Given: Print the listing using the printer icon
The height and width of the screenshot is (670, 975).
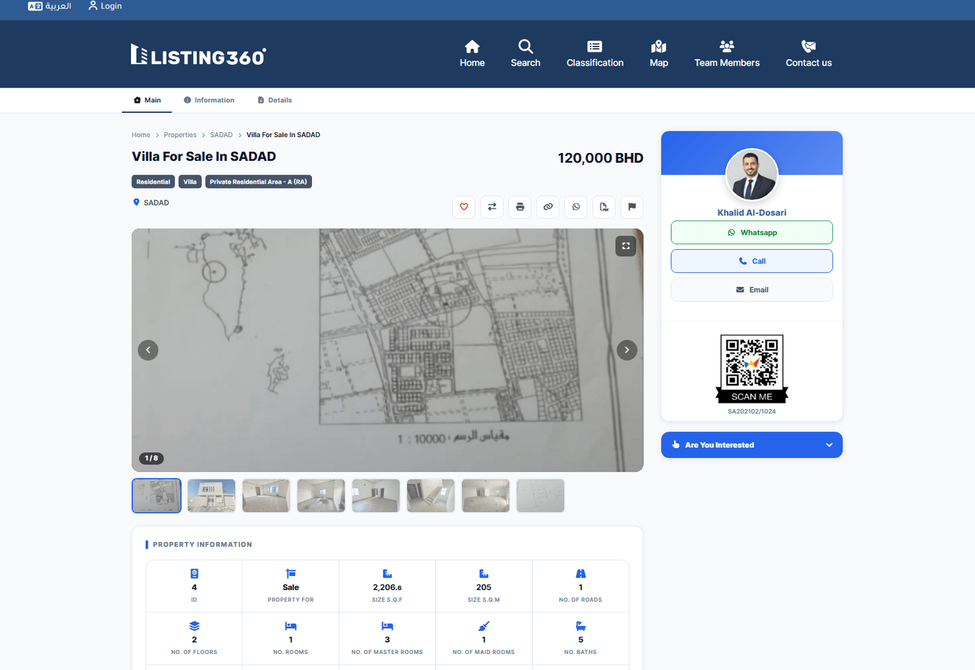Looking at the screenshot, I should click(520, 207).
